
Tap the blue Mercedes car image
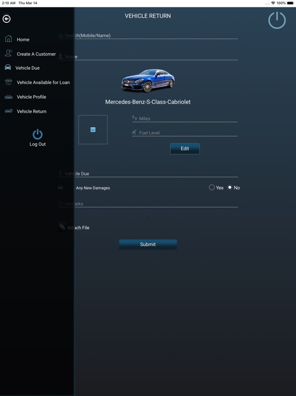(148, 81)
